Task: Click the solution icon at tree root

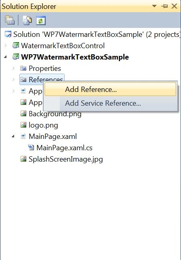Action: click(x=8, y=34)
